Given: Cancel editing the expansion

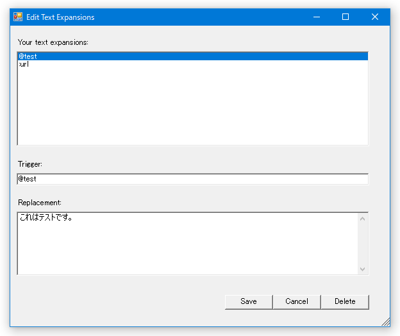Looking at the screenshot, I should (x=297, y=302).
